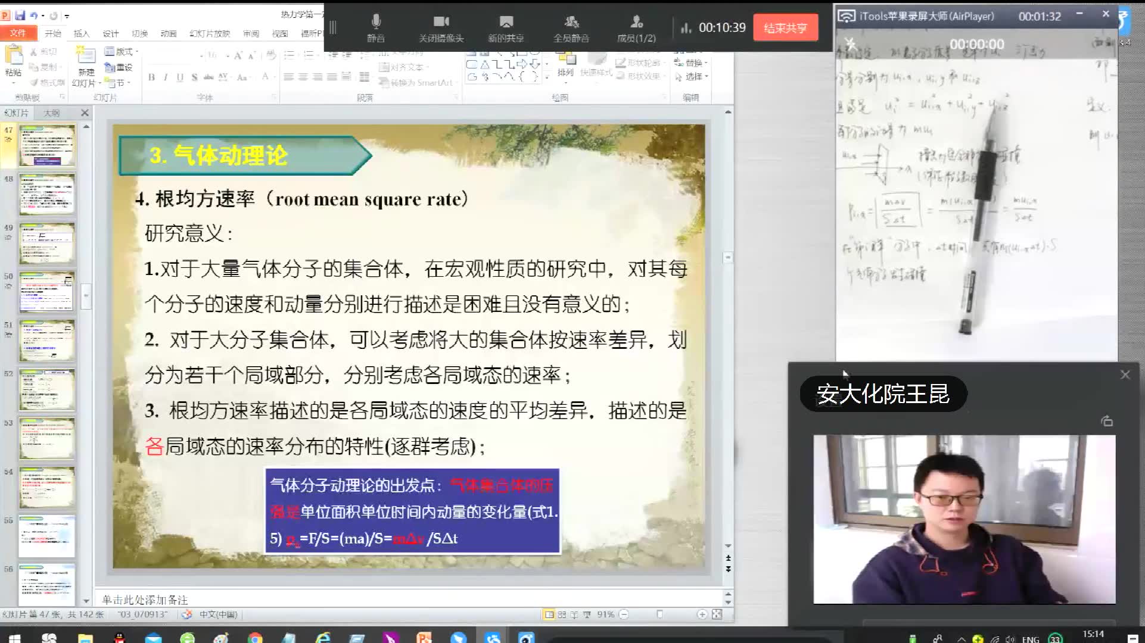
Task: Undo the last action in PowerPoint
Action: click(34, 15)
